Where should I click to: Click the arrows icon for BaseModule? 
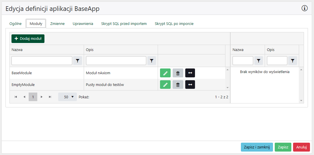(x=190, y=73)
